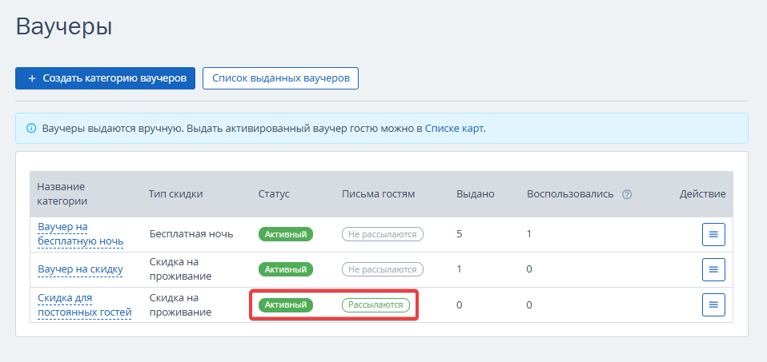Follow the Списке карт link
The image size is (767, 362).
pyautogui.click(x=454, y=129)
